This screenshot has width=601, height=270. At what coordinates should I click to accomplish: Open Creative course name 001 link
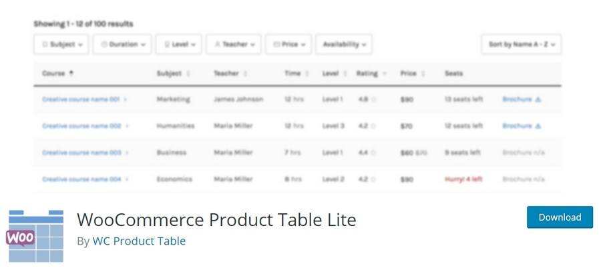pyautogui.click(x=81, y=99)
